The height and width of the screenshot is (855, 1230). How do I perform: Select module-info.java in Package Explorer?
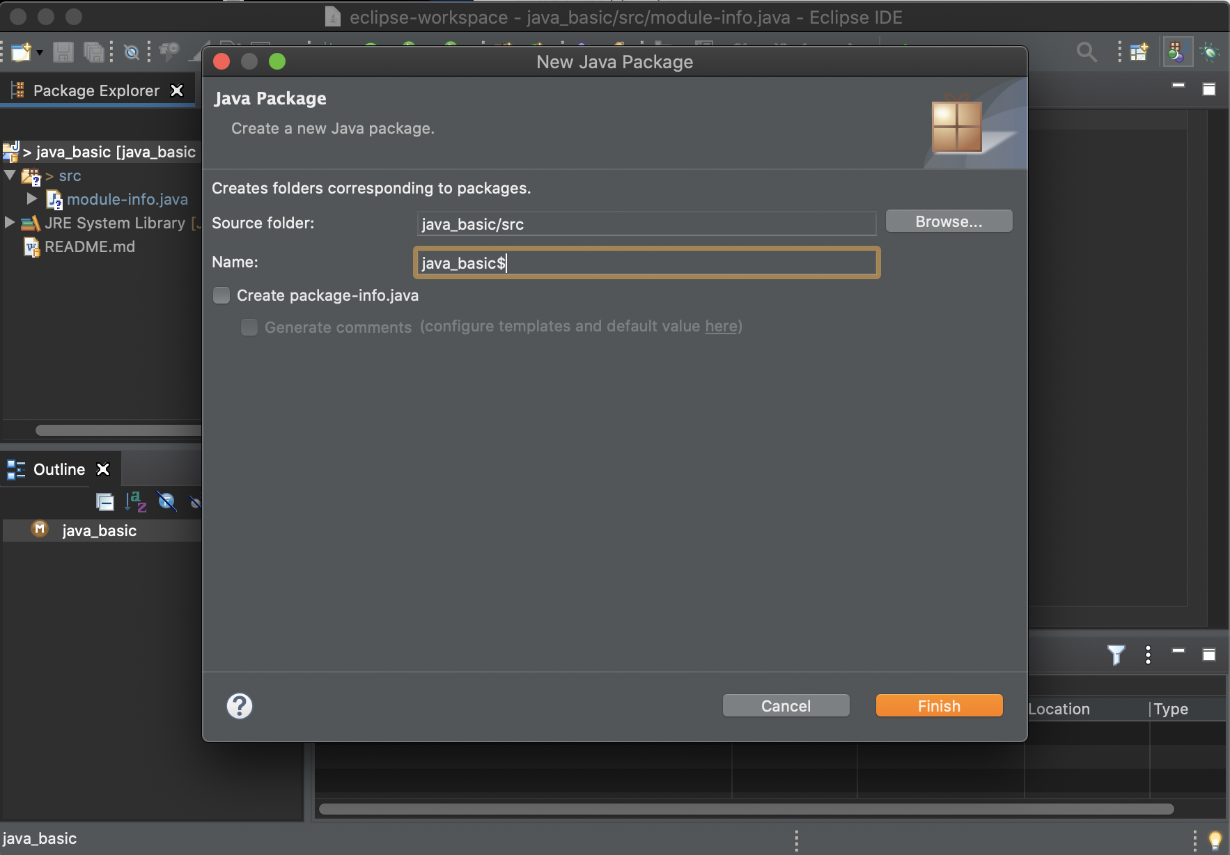(x=127, y=199)
